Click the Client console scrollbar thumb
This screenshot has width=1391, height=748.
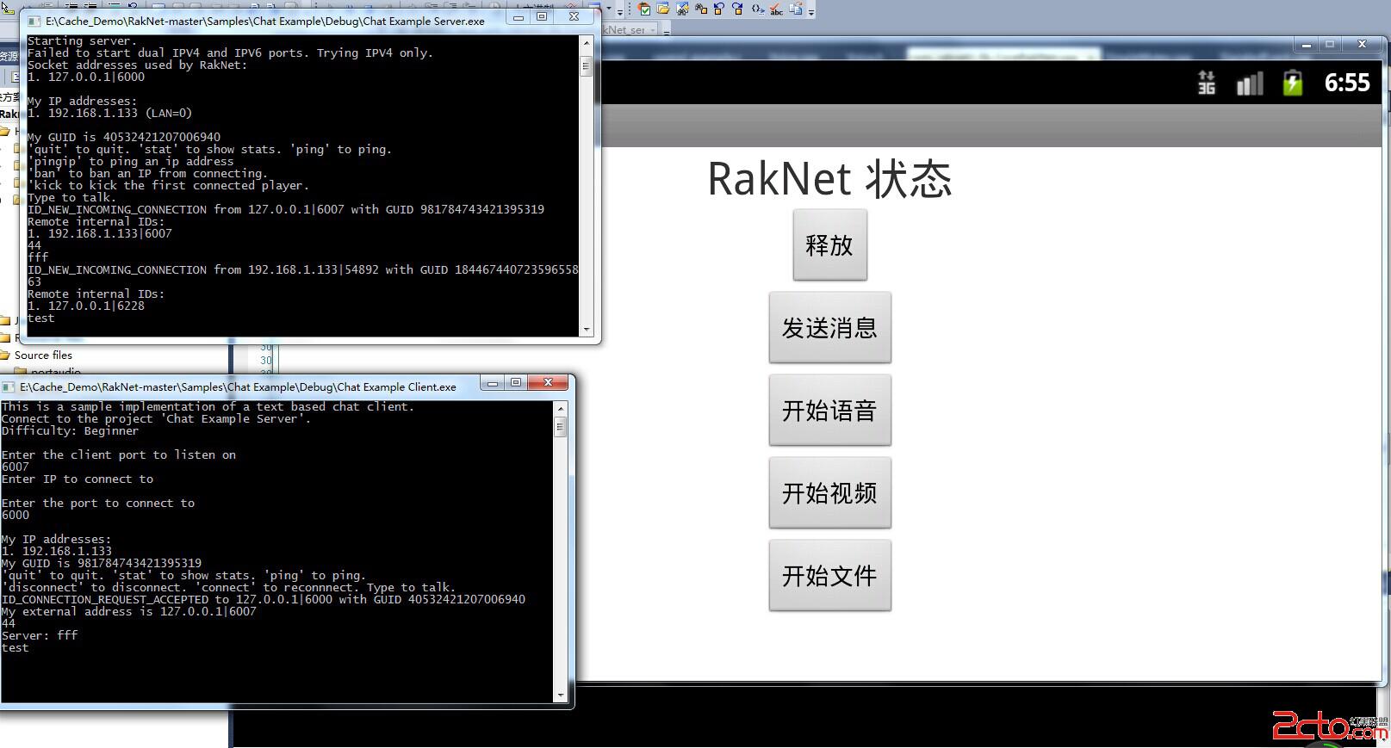pyautogui.click(x=561, y=427)
